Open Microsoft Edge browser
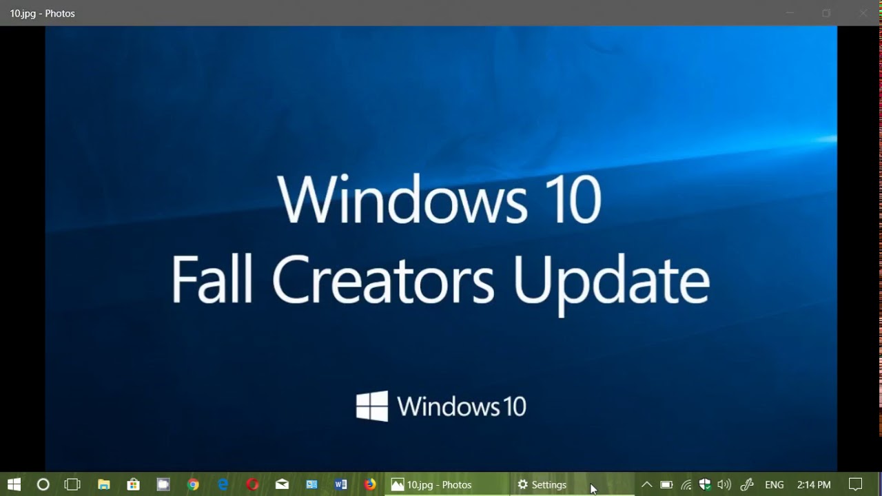Screen dimensions: 882x496 tap(223, 485)
